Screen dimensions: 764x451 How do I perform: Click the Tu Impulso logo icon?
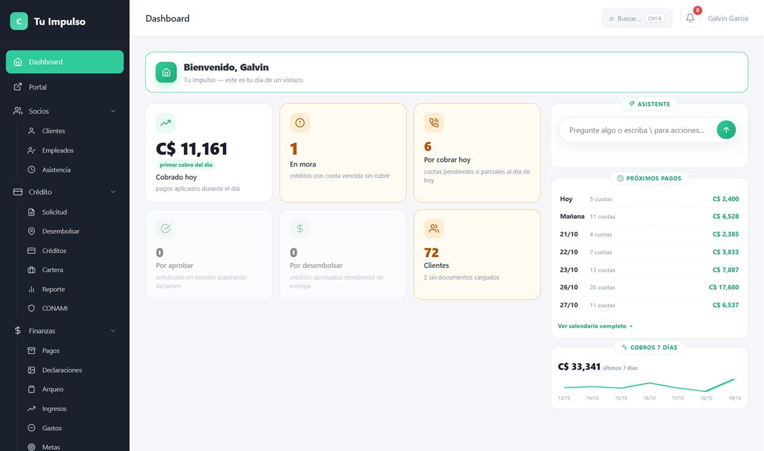[x=19, y=21]
